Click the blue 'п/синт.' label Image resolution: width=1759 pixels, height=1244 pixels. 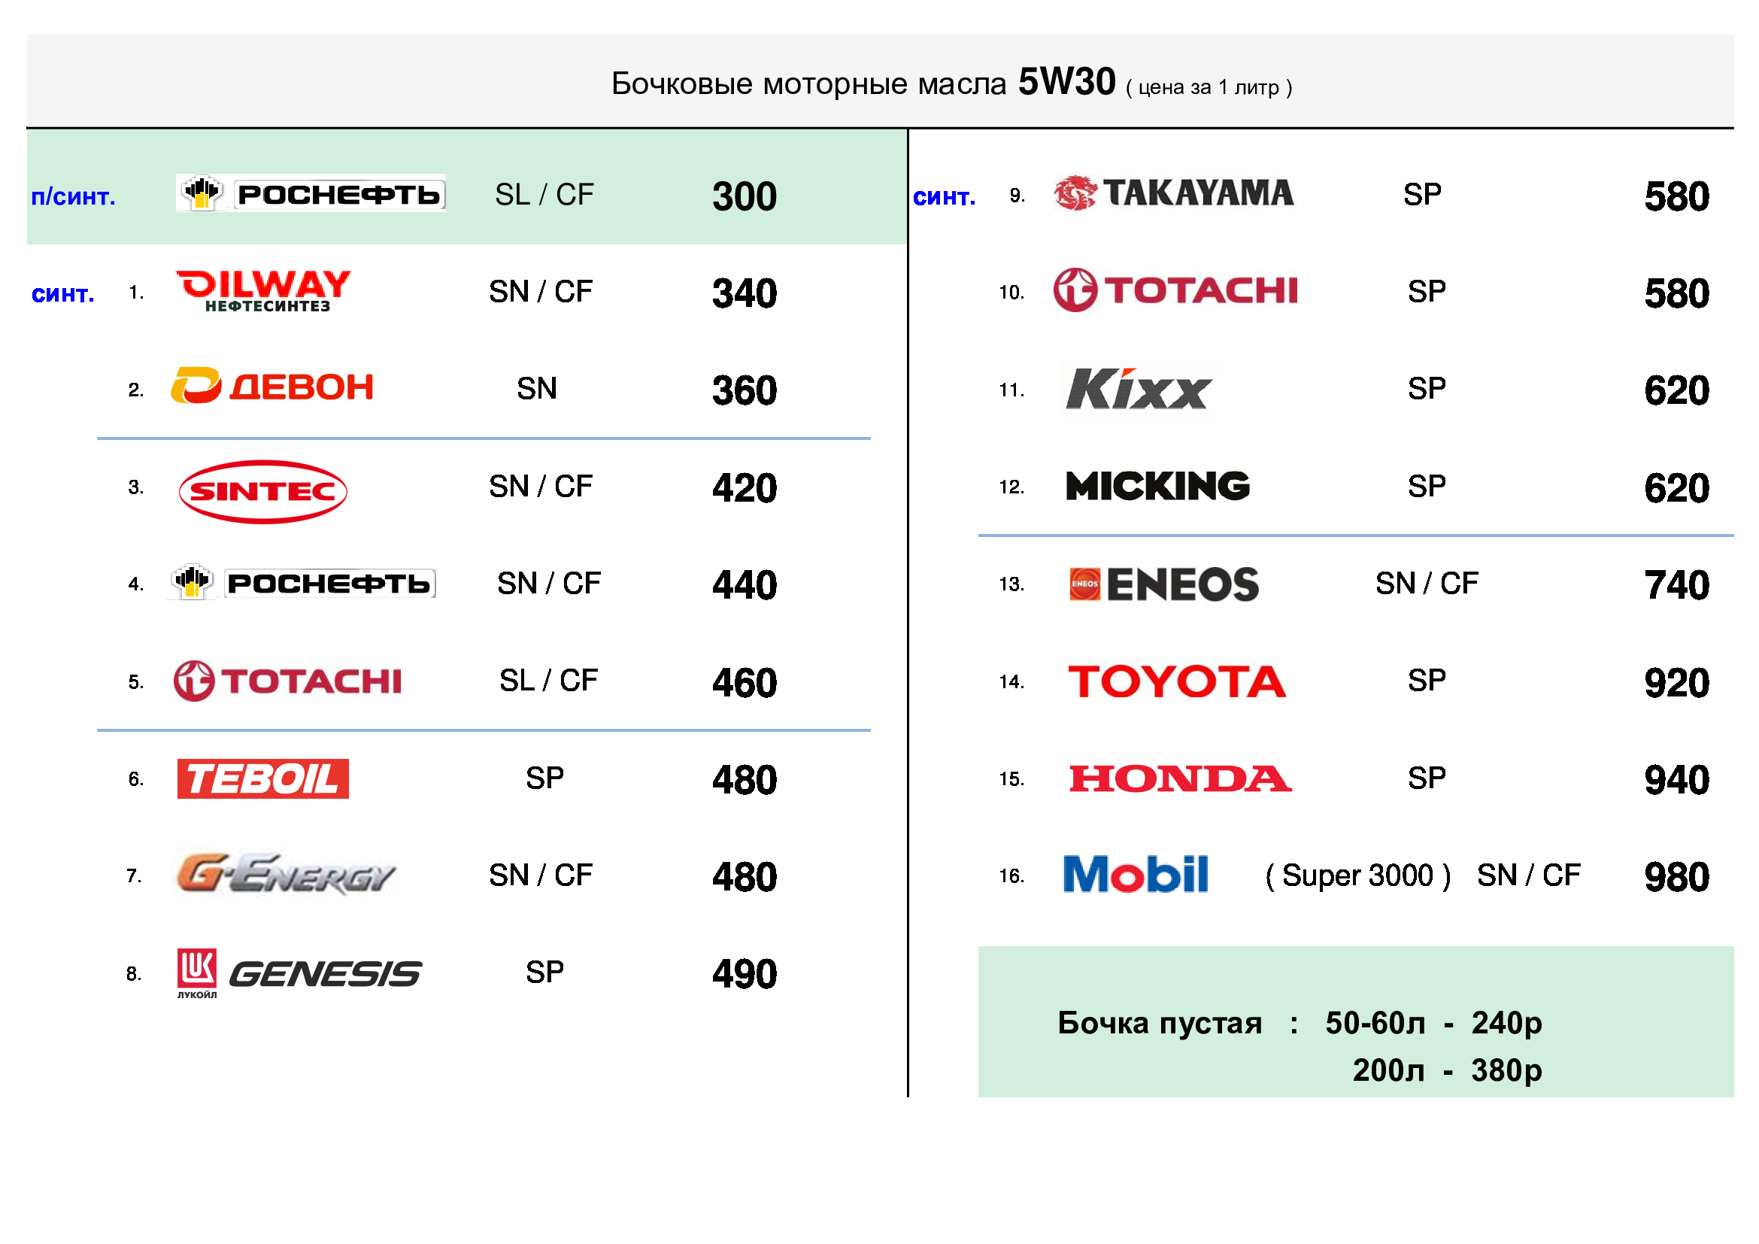74,197
